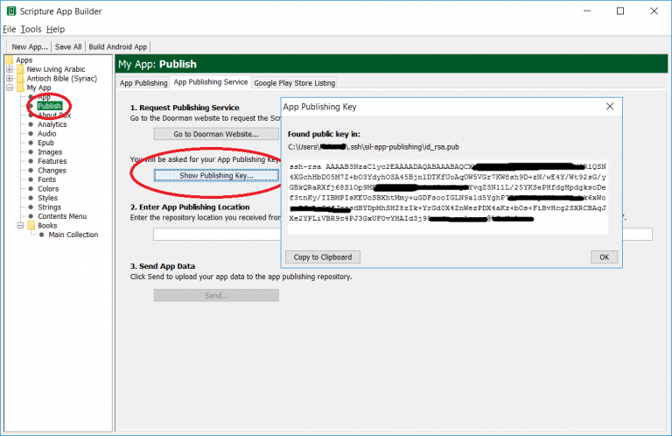672x436 pixels.
Task: Collapse the Books tree node
Action: [20, 226]
